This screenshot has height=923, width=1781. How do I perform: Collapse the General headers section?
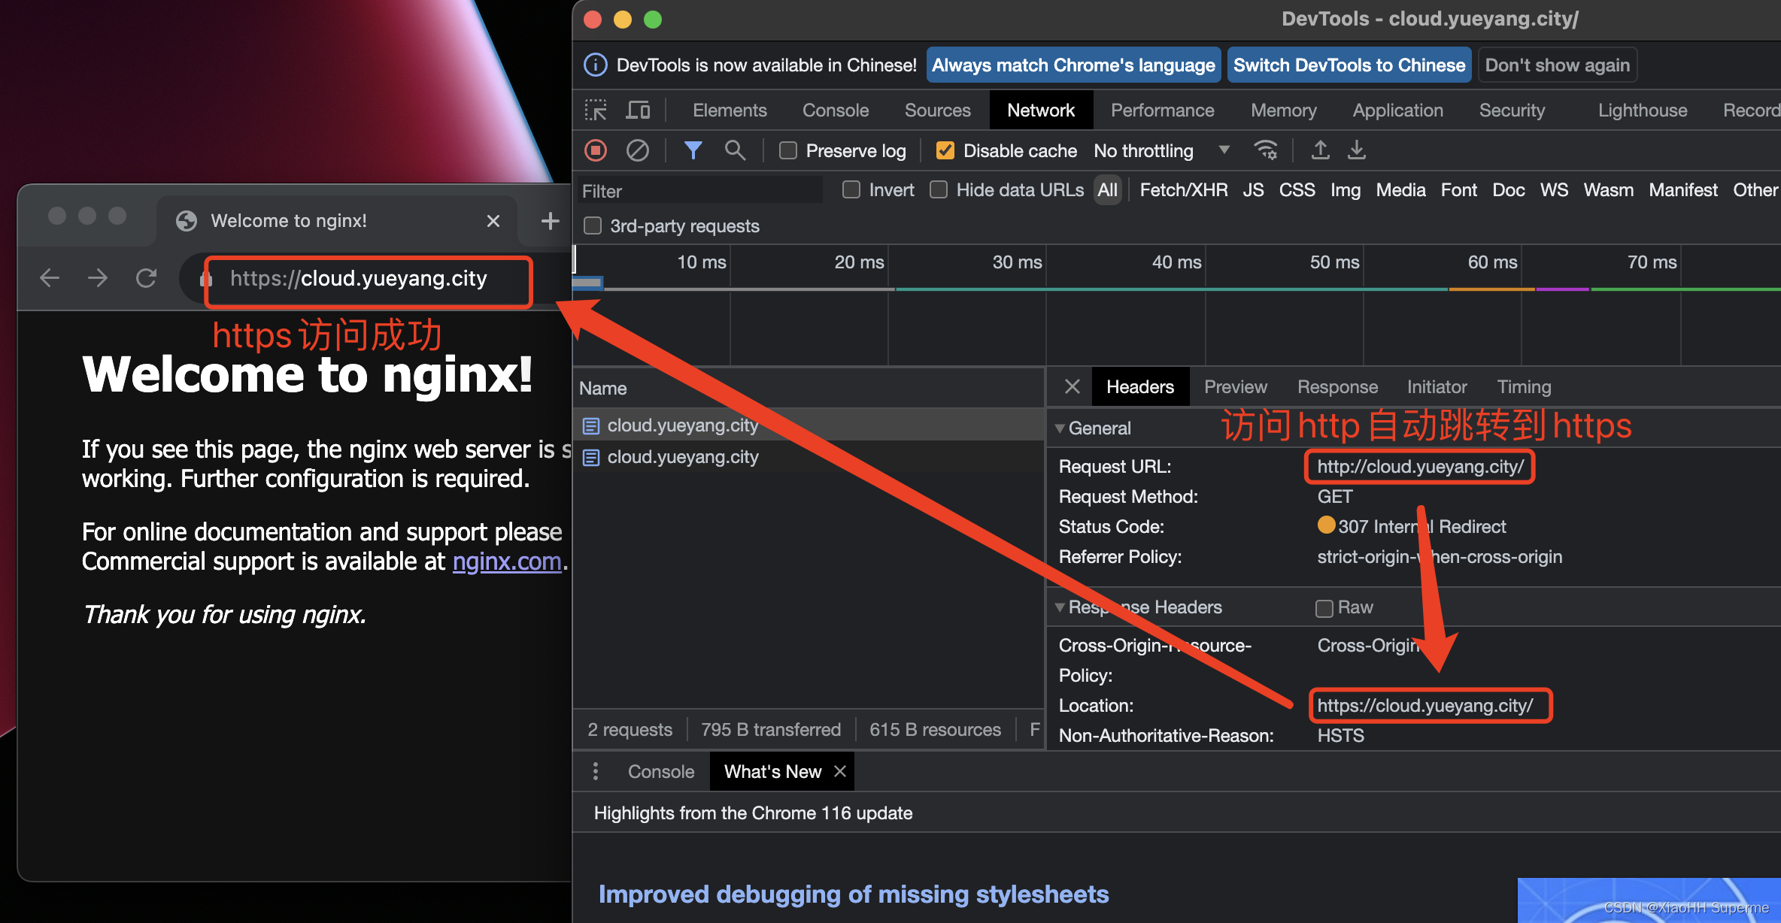(x=1060, y=428)
